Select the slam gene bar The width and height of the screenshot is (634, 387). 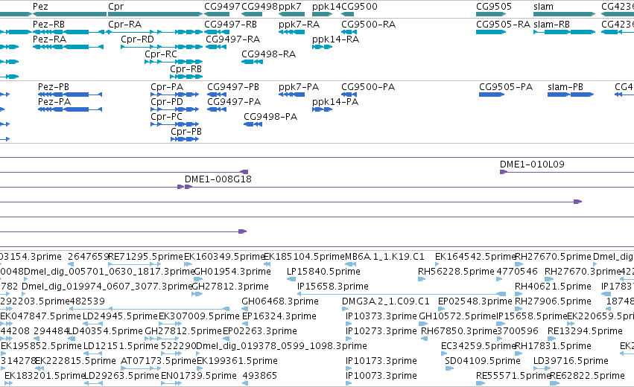point(565,14)
